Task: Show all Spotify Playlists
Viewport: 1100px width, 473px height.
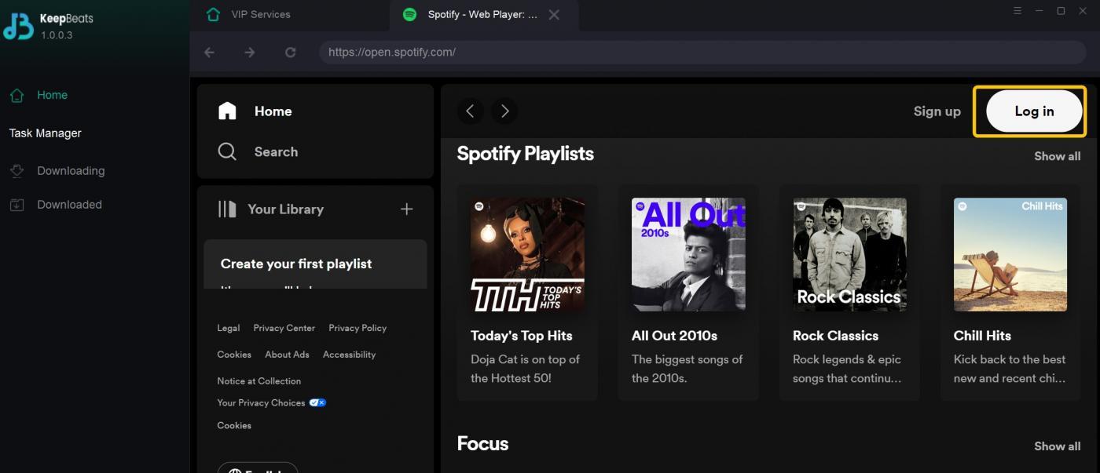Action: 1057,156
